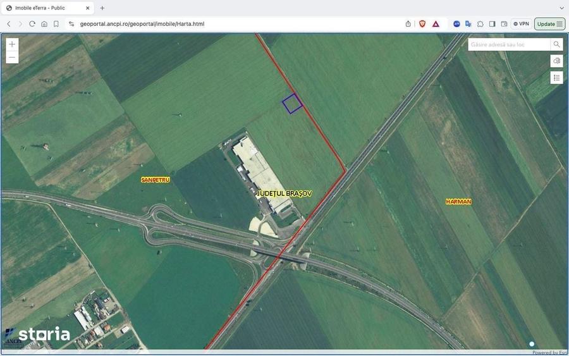
Task: Click the browser forward arrow
Action: pos(20,24)
